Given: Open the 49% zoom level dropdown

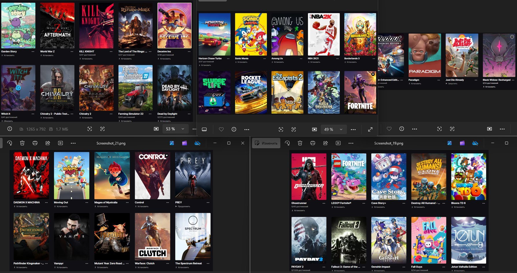Looking at the screenshot, I should [x=334, y=129].
